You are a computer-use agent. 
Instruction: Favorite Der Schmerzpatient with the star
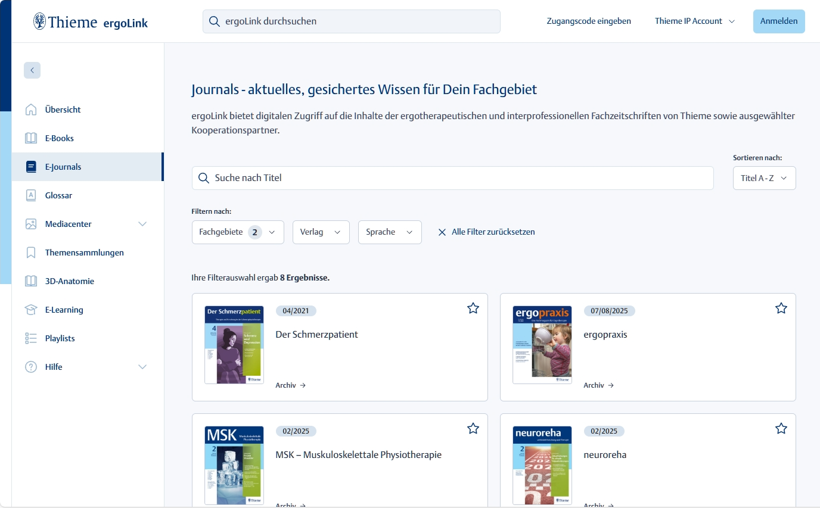[473, 308]
